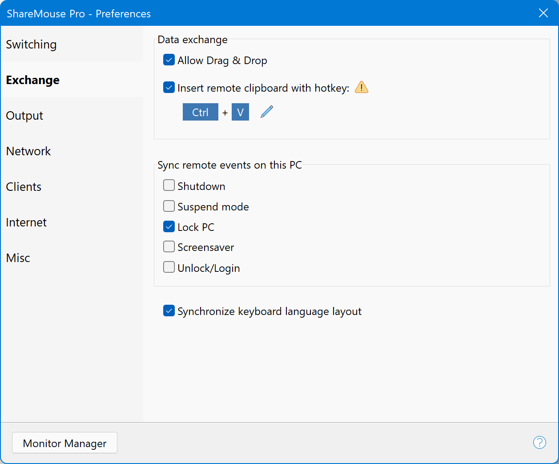Click the 'ShareMouse Pro - Preferences' title text
Image resolution: width=559 pixels, height=464 pixels.
(x=79, y=14)
